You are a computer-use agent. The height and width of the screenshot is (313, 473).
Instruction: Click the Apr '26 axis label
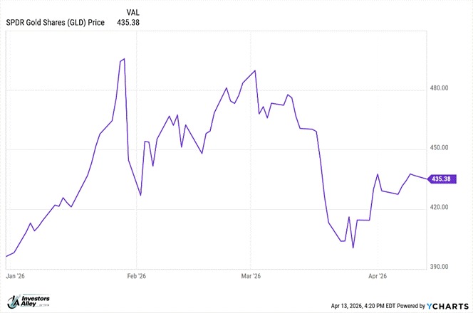click(x=377, y=275)
